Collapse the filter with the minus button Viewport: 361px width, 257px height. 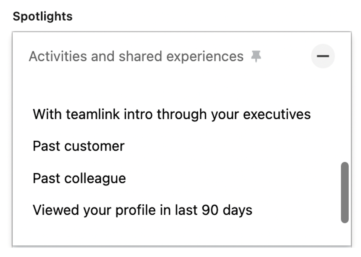(323, 56)
